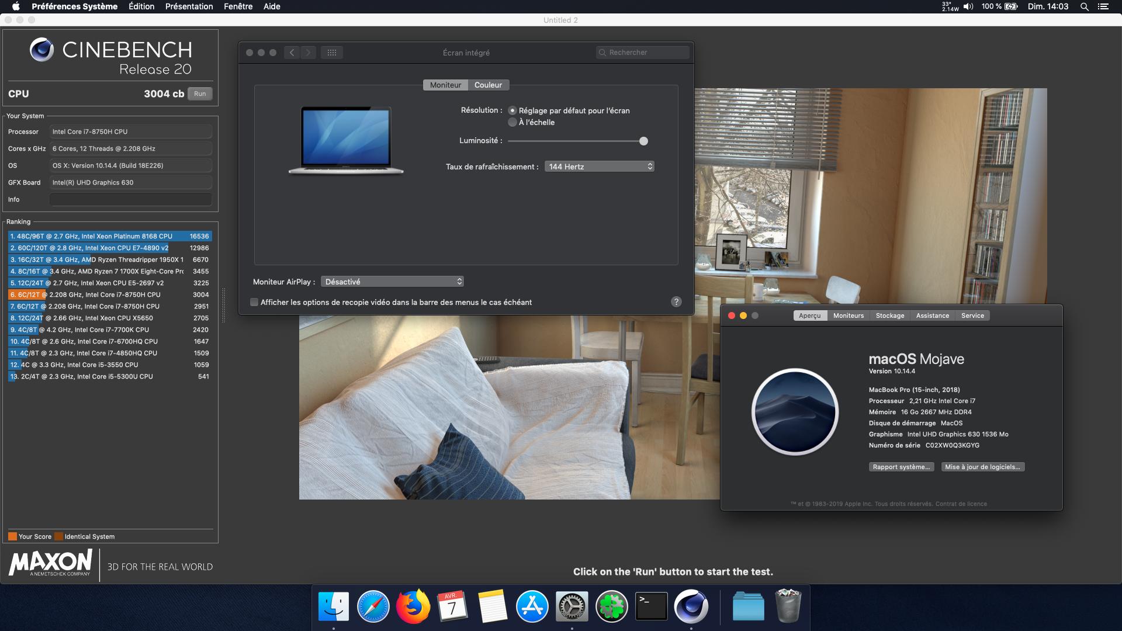Click battery status in menu bar
Image resolution: width=1122 pixels, height=631 pixels.
pos(1000,6)
